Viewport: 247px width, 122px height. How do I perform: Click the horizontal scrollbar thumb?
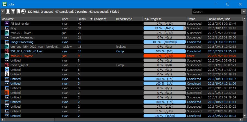point(29,120)
